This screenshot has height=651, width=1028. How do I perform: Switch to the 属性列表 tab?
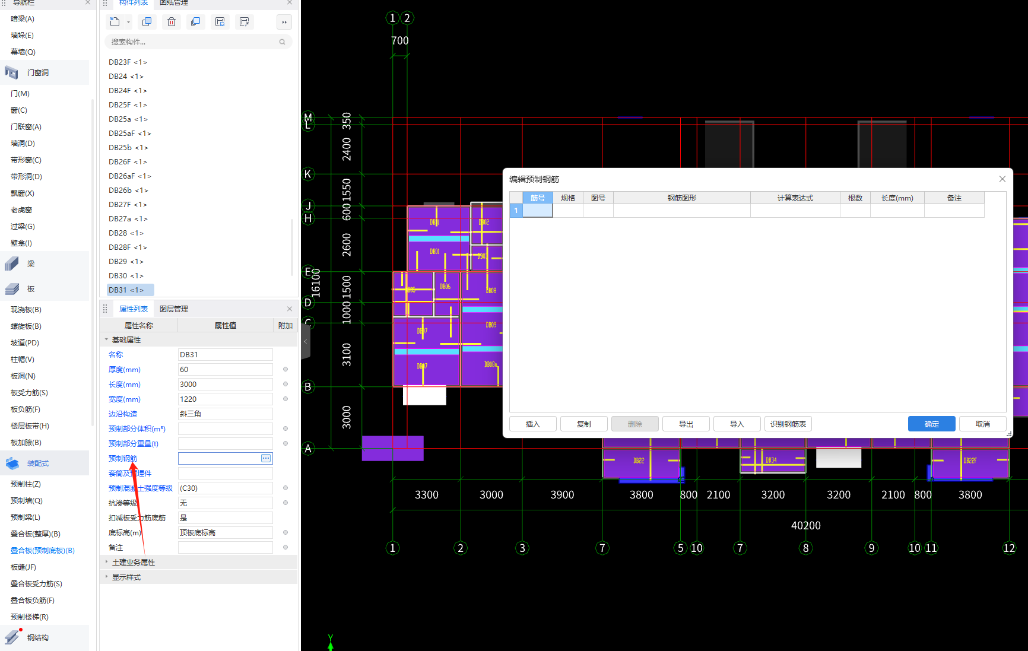(x=134, y=309)
